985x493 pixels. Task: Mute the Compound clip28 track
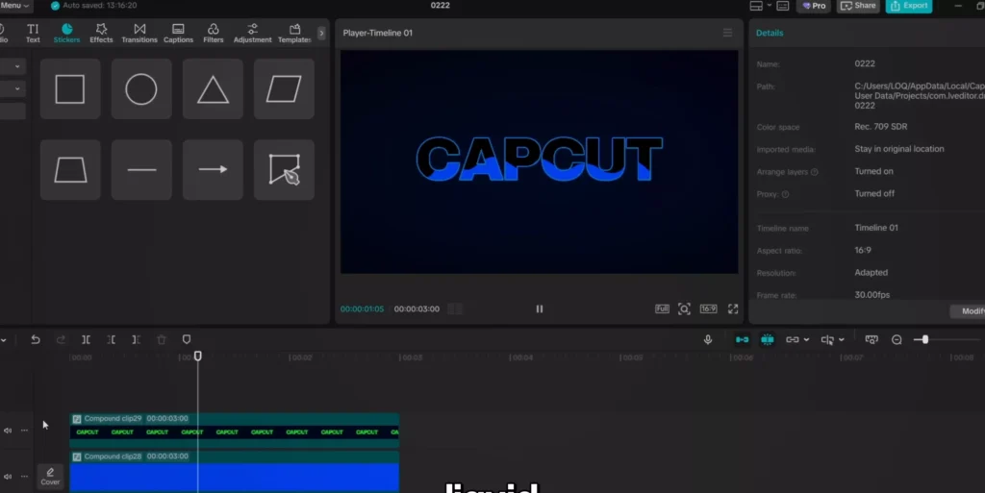[8, 476]
